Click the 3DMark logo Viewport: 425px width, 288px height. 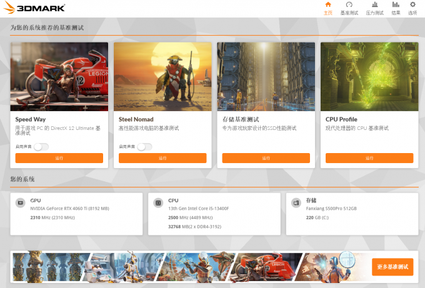34,7
